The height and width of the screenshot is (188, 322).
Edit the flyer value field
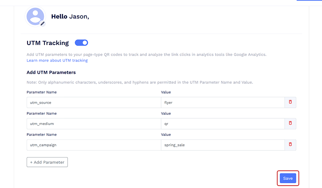point(223,102)
